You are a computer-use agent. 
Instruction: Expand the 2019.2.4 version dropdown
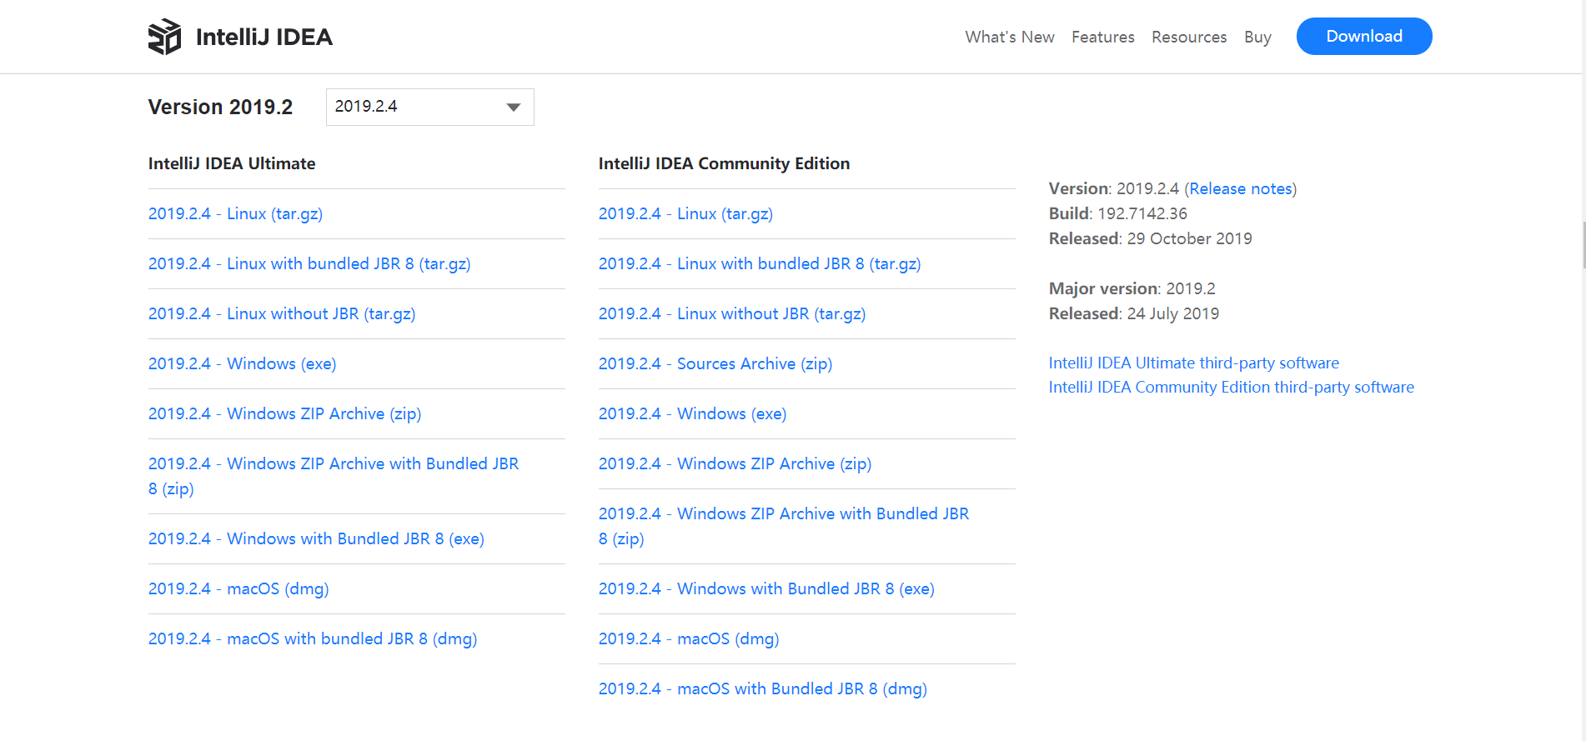point(429,107)
